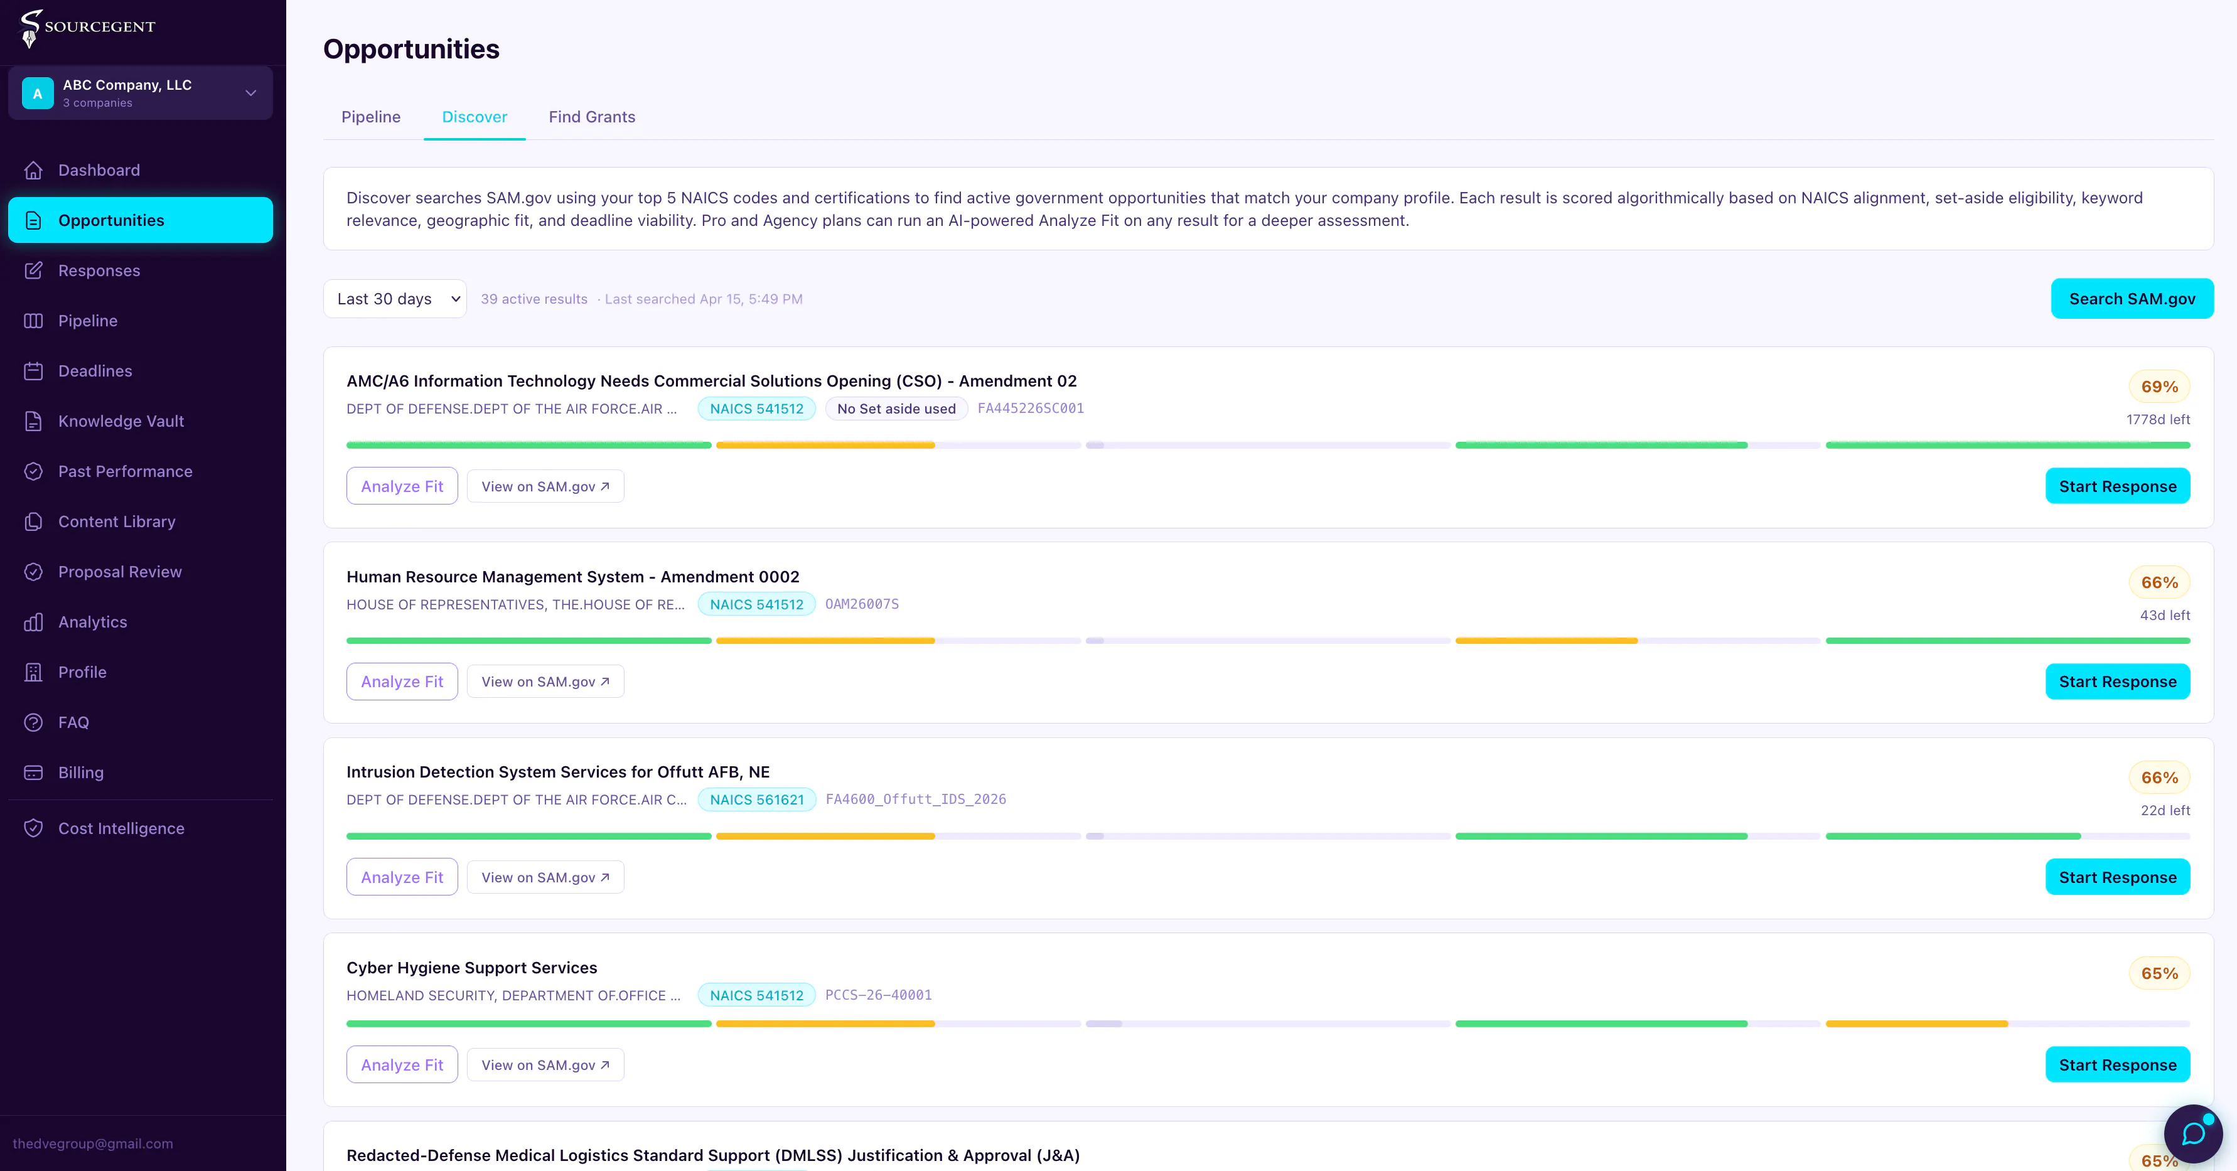The height and width of the screenshot is (1171, 2237).
Task: Open the AMC/A6 Information Technology opportunity title
Action: click(711, 381)
